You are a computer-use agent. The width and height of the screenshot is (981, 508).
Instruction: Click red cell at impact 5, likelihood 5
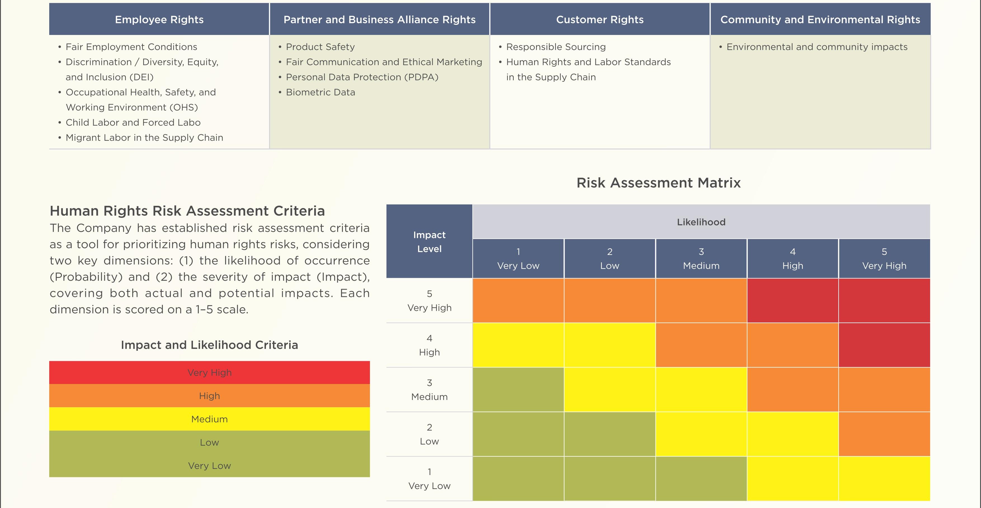(x=884, y=300)
